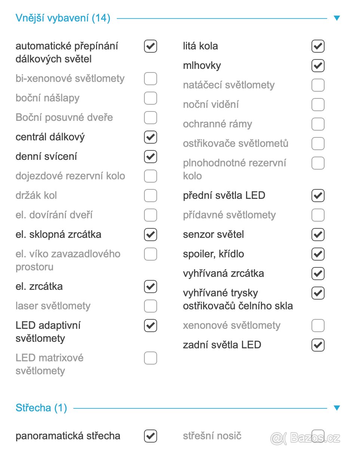Screen dimensions: 344x449
Task: Toggle senzor světel checkbox
Action: [317, 235]
